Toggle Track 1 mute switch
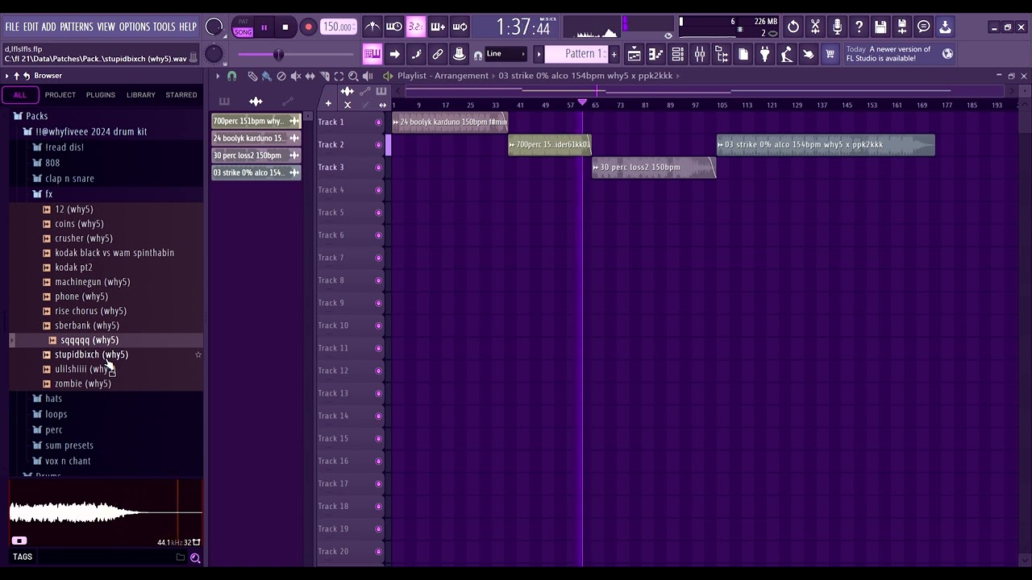The height and width of the screenshot is (580, 1032). point(378,122)
